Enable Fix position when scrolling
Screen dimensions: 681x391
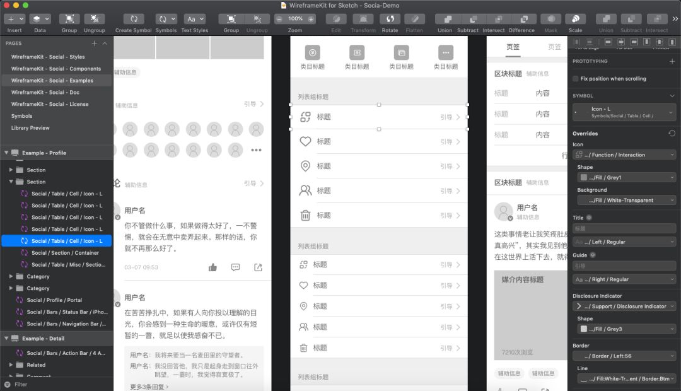(x=576, y=79)
